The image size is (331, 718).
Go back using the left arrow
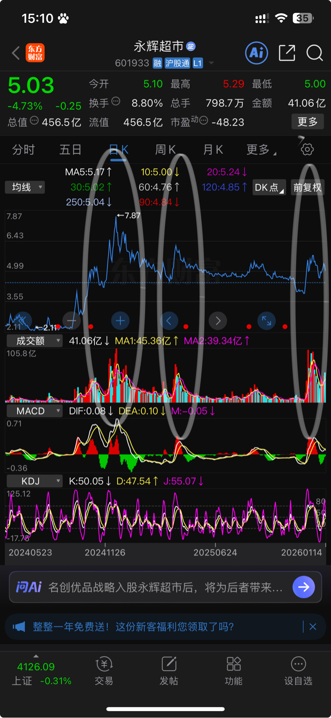point(16,53)
